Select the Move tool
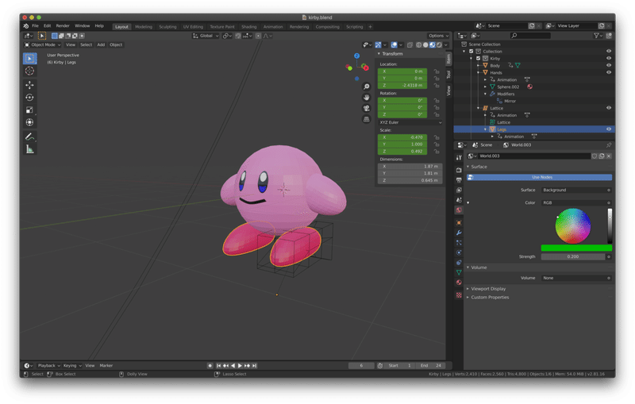 pyautogui.click(x=30, y=85)
